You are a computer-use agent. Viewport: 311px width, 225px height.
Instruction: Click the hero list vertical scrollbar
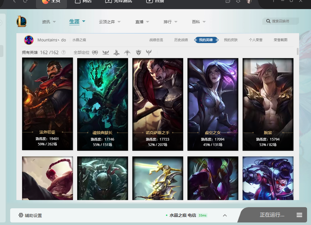(x=297, y=51)
